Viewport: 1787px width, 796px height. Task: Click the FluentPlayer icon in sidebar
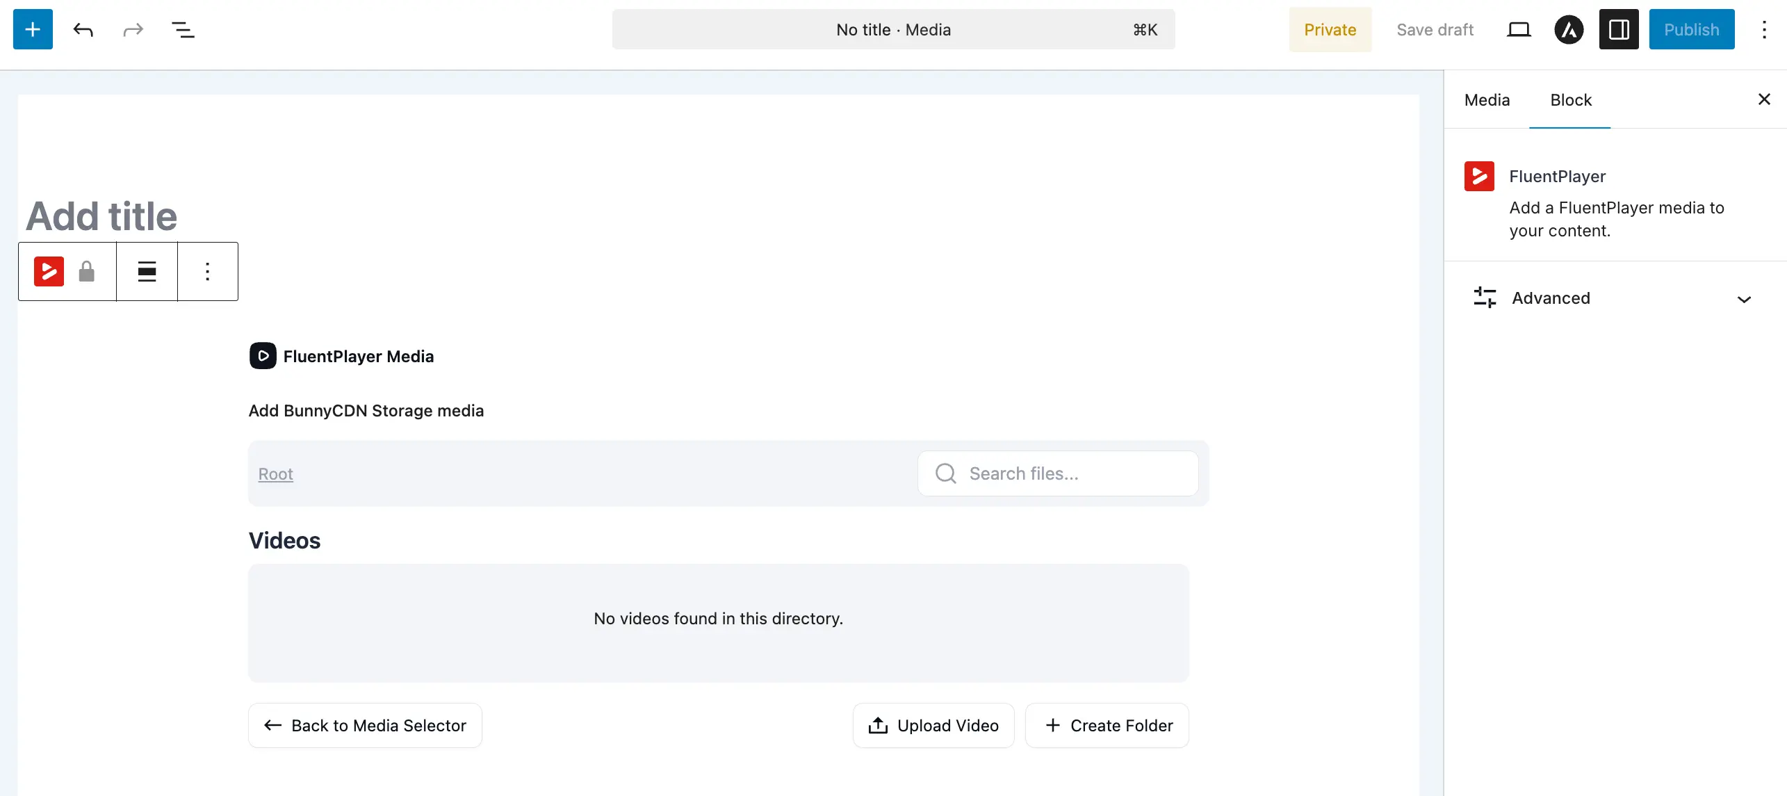point(1479,176)
